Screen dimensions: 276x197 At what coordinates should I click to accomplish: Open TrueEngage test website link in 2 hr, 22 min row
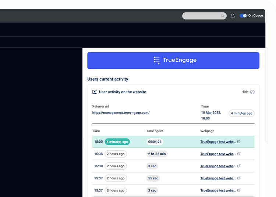218,154
